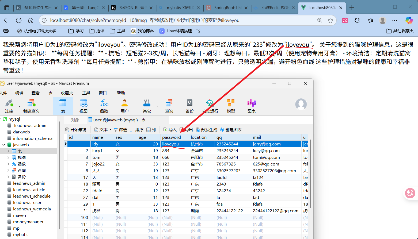Open the 工具 menu in Navicat
Image resolution: width=418 pixels, height=239 pixels.
(86, 93)
